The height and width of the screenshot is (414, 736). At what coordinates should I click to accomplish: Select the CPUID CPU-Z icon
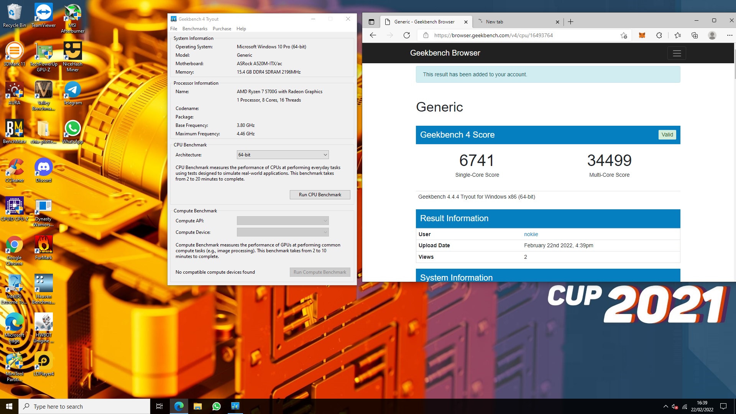14,209
